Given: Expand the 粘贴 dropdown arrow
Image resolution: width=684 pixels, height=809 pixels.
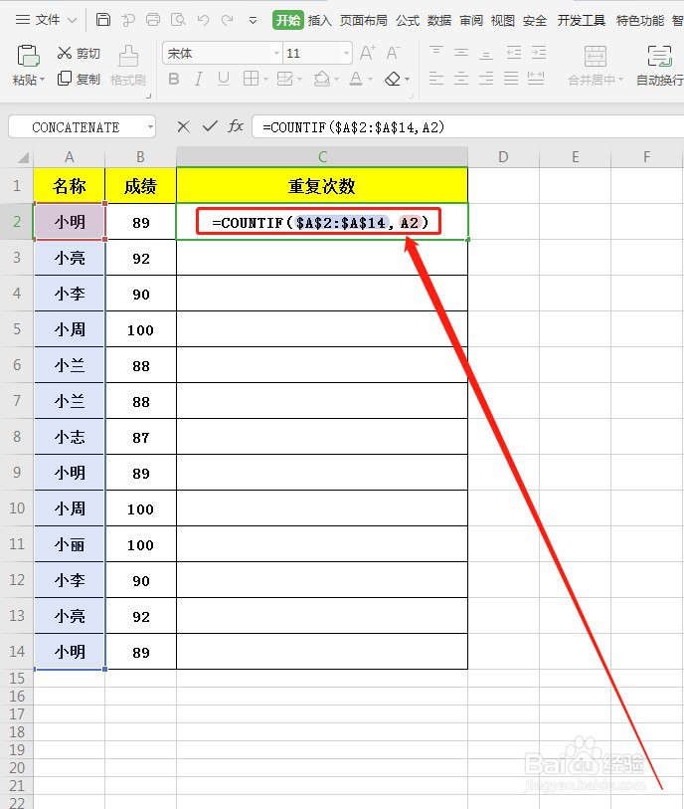Looking at the screenshot, I should point(43,80).
